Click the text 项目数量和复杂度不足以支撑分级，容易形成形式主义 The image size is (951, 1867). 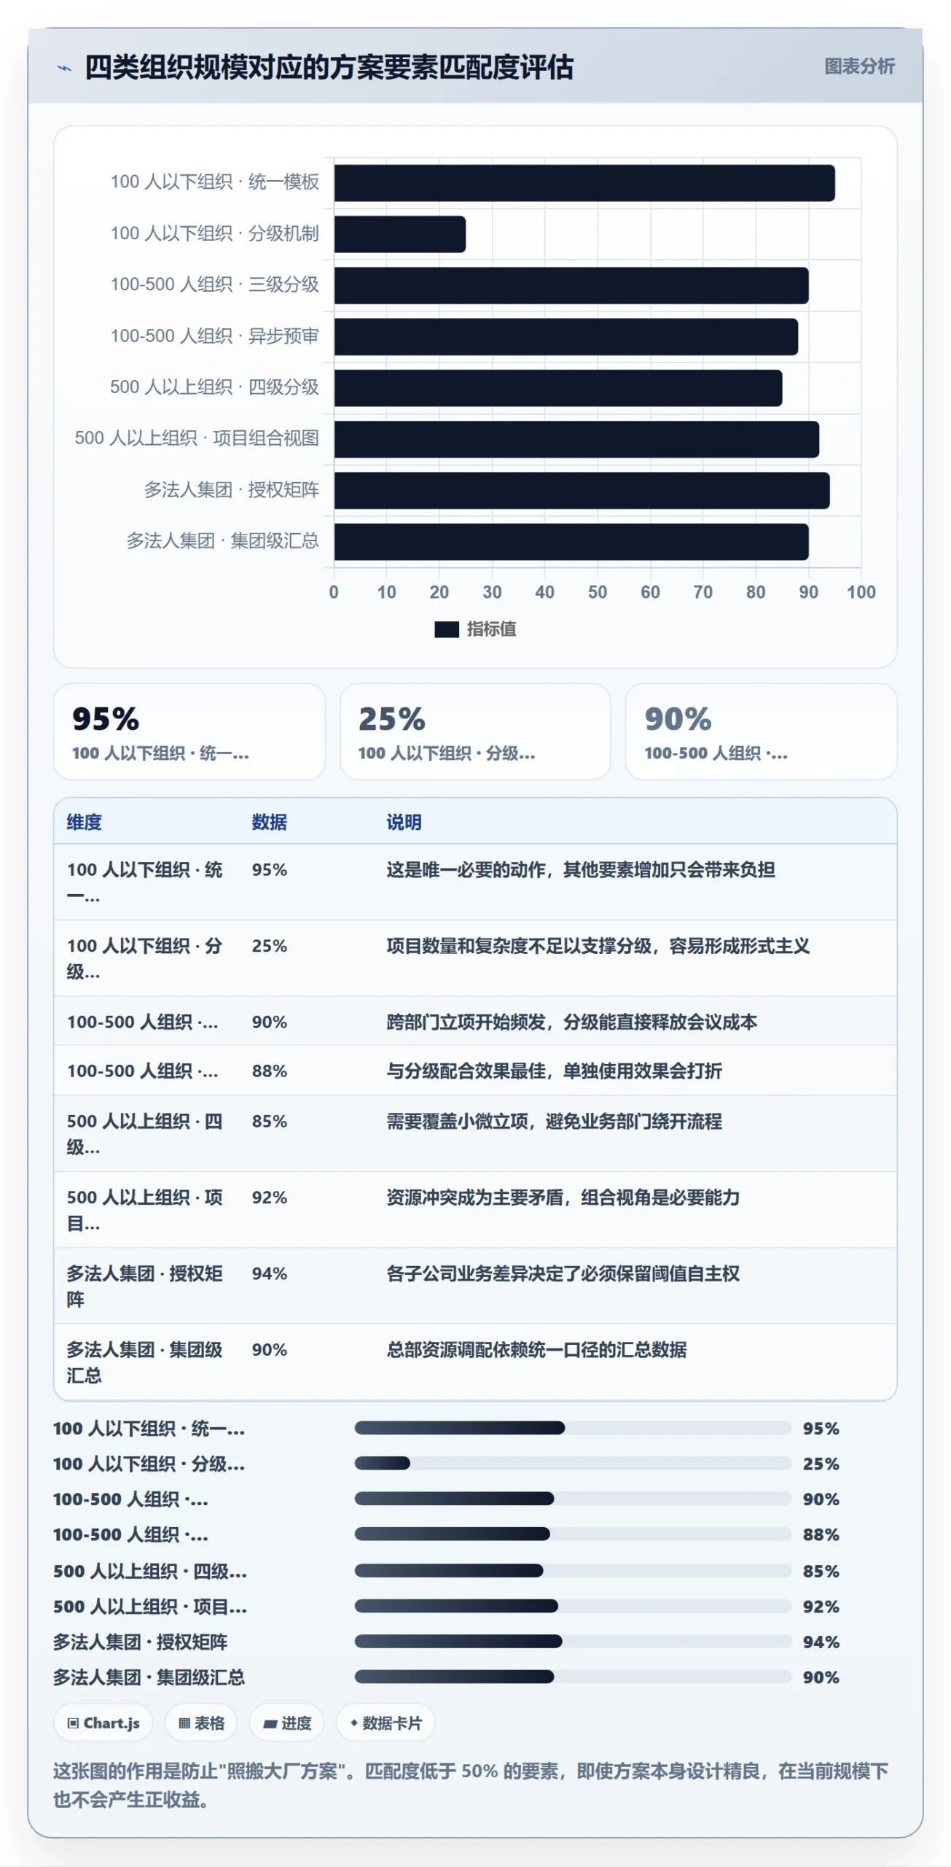click(x=598, y=946)
